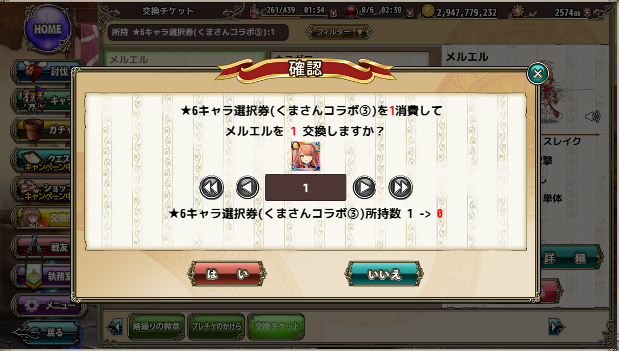Add premium currency with the plus icon beside 2574
The width and height of the screenshot is (619, 351).
point(587,12)
